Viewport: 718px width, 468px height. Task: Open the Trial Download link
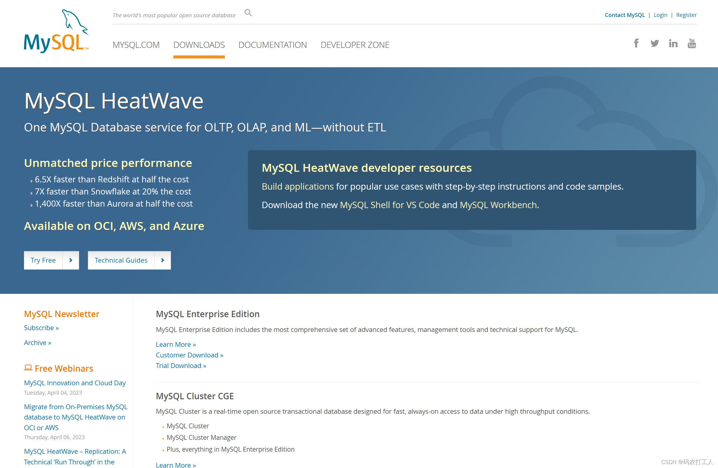pyautogui.click(x=181, y=366)
